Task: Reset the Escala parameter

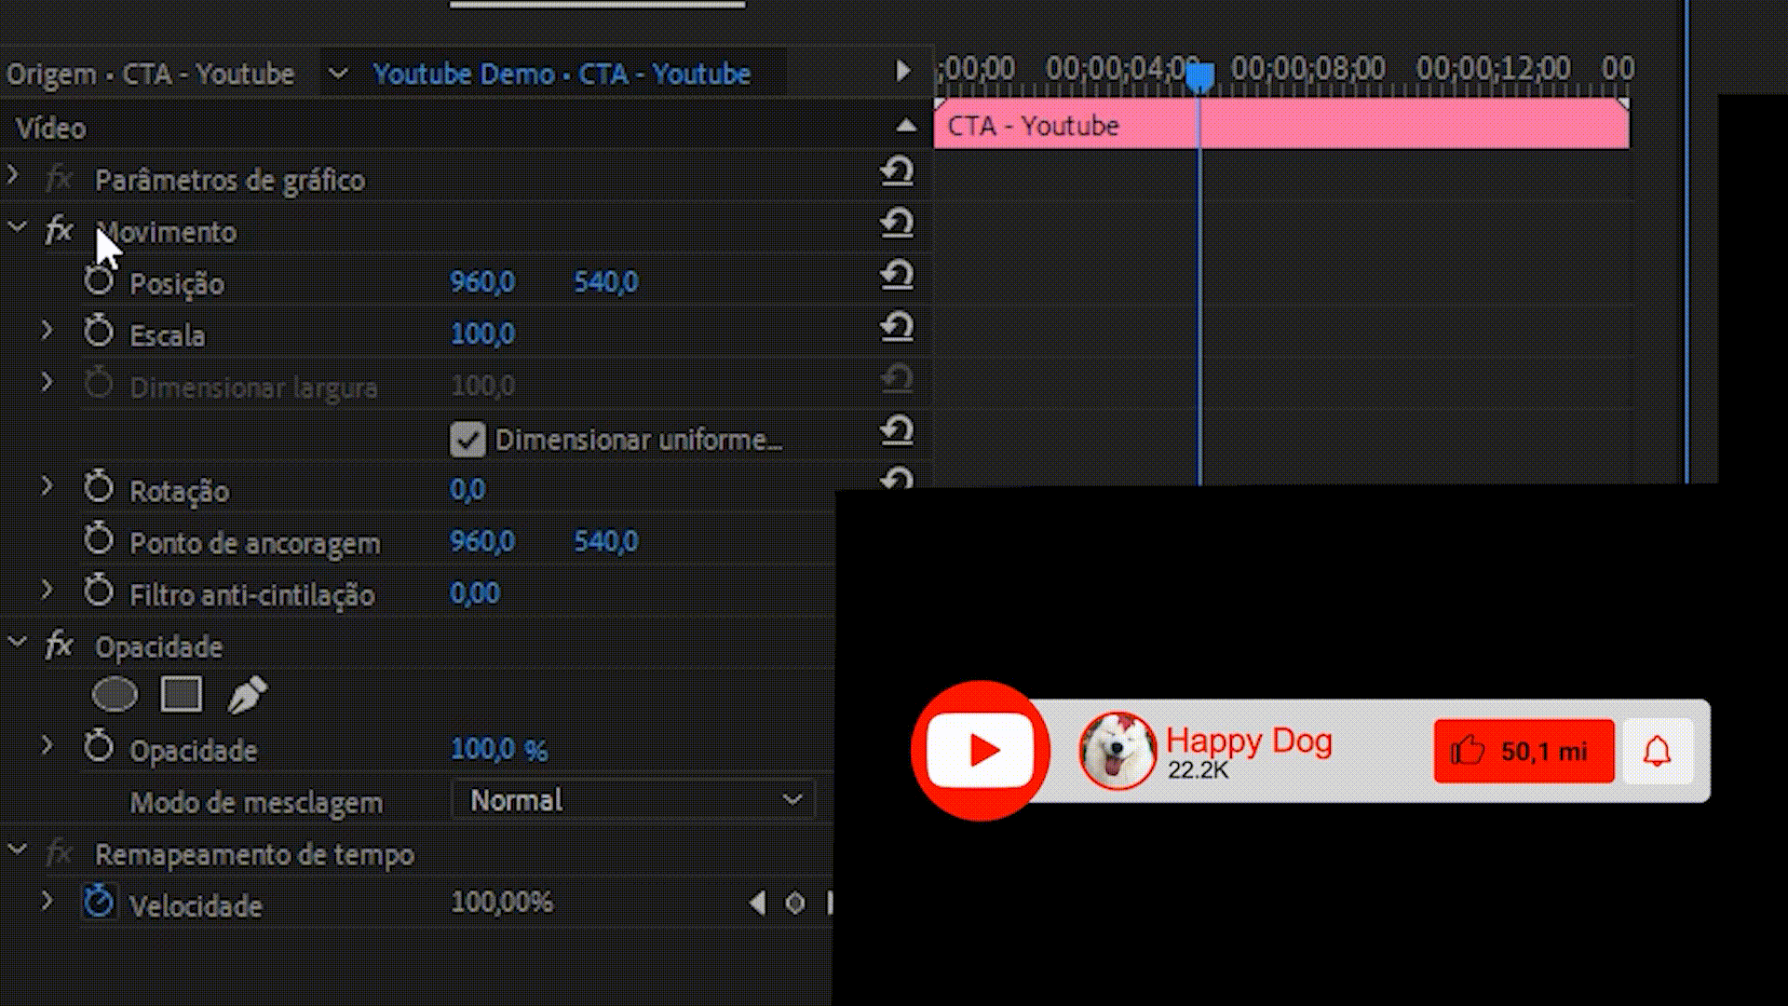Action: point(897,328)
